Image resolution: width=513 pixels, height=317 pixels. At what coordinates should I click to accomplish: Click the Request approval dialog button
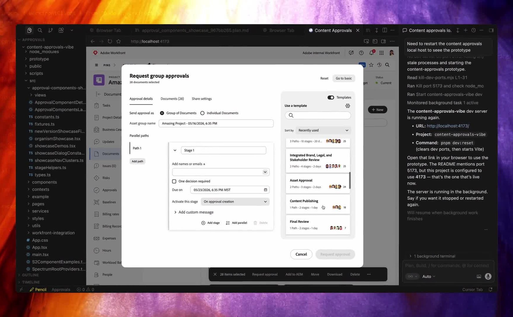click(335, 254)
